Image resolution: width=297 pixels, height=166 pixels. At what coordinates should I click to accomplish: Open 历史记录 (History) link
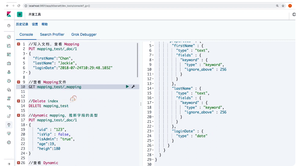pos(22,24)
